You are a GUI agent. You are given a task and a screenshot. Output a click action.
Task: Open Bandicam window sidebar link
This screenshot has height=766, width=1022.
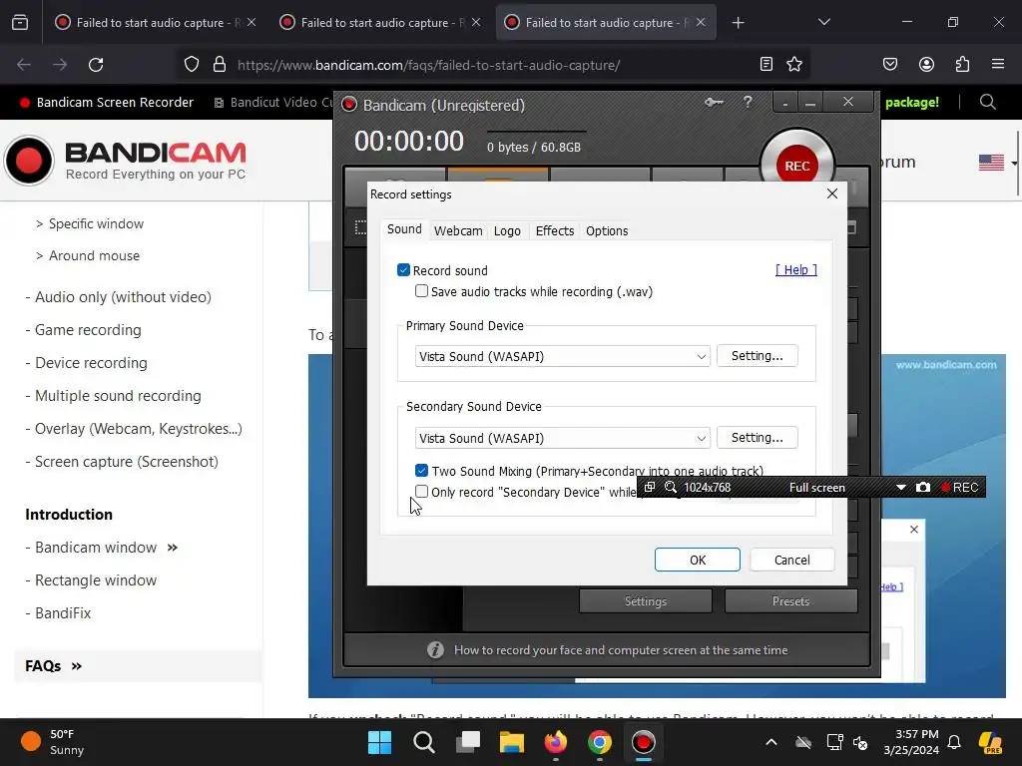click(x=95, y=548)
